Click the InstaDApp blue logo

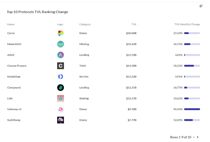coord(61,77)
